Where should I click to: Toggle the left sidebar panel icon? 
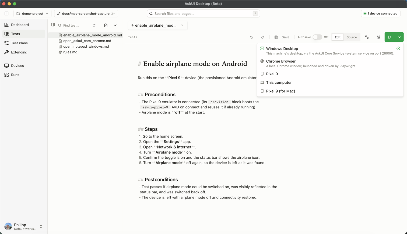[x=6, y=13]
